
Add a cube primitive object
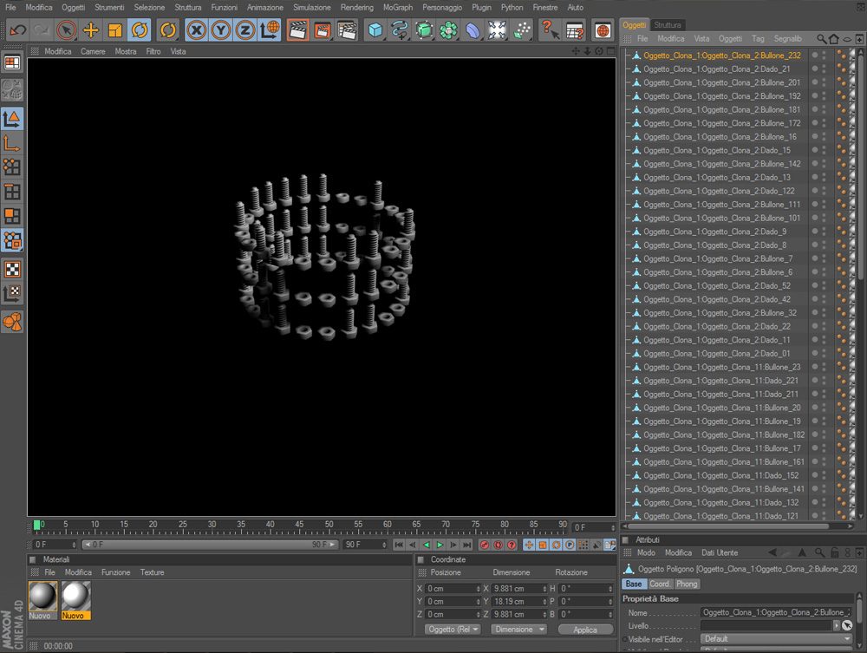coord(375,29)
